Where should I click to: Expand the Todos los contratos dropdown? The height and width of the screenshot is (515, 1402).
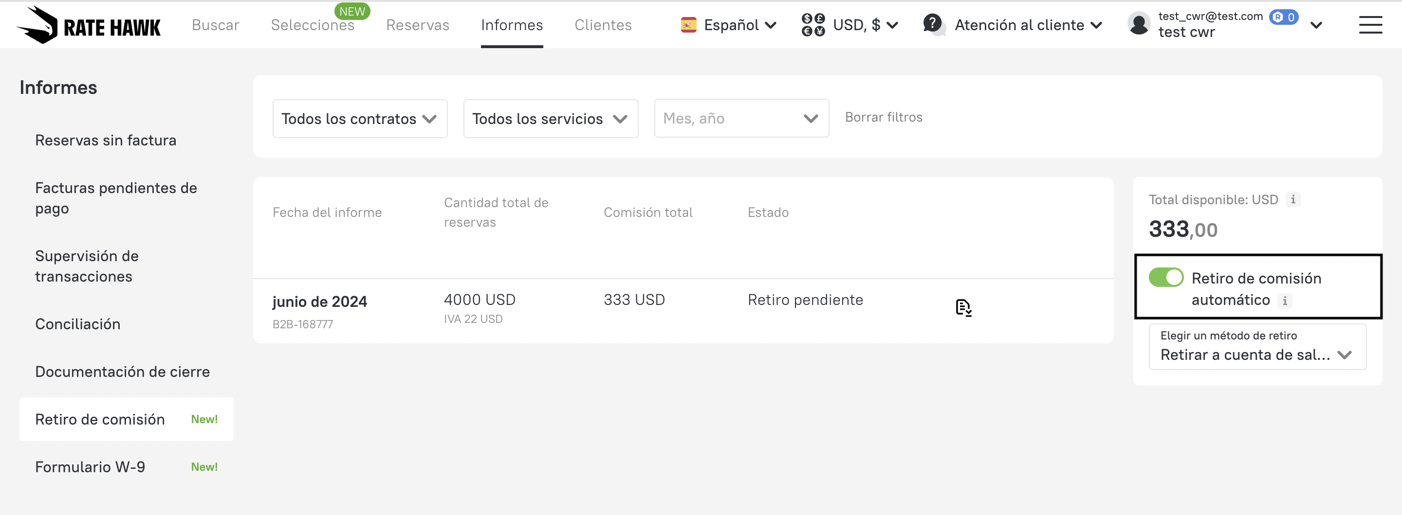360,119
